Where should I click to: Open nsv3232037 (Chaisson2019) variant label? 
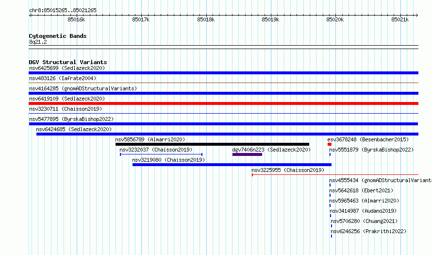click(156, 150)
